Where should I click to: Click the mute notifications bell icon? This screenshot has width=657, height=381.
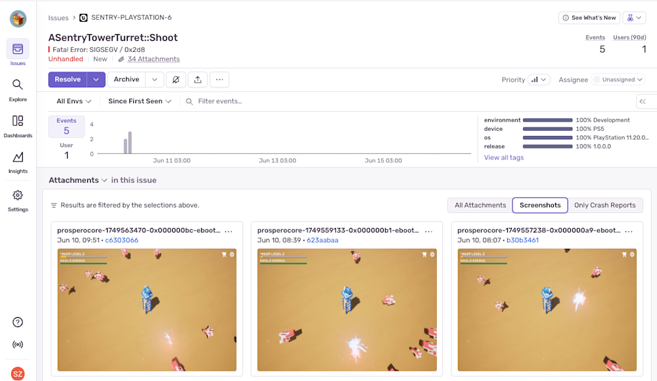point(176,79)
